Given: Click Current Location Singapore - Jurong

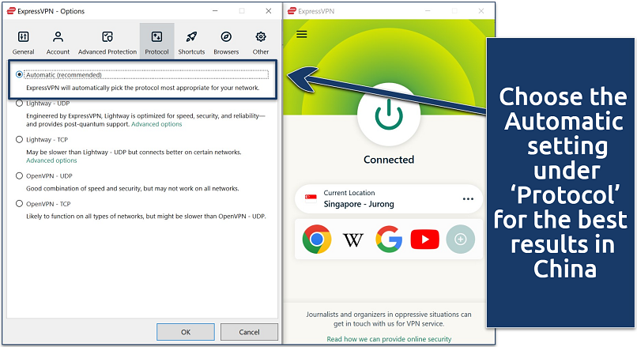Looking at the screenshot, I should tap(389, 198).
